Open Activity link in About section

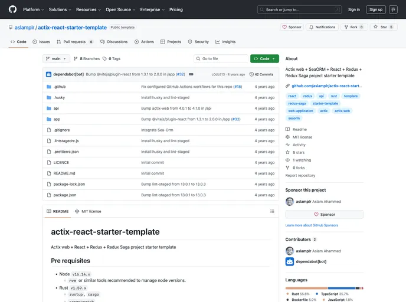(296, 145)
